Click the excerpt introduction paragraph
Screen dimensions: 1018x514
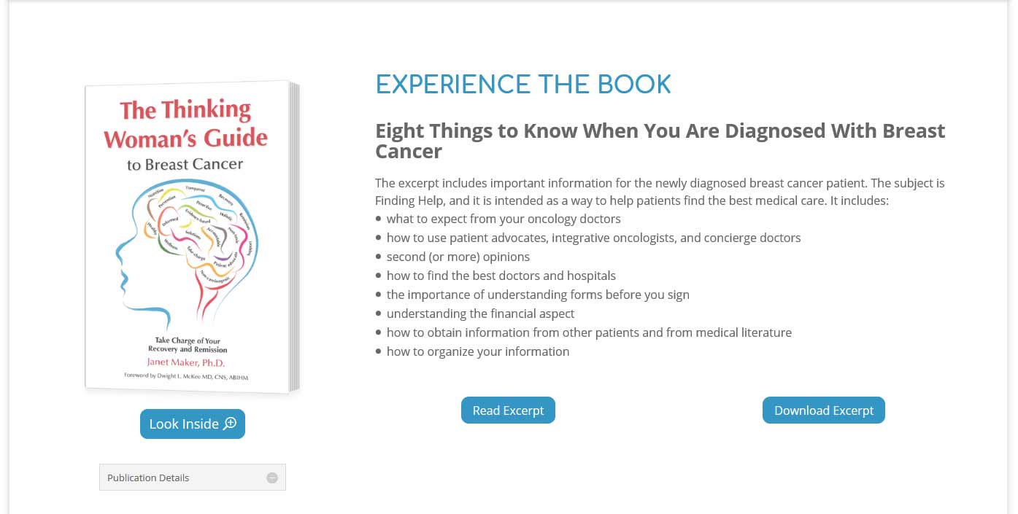coord(659,192)
